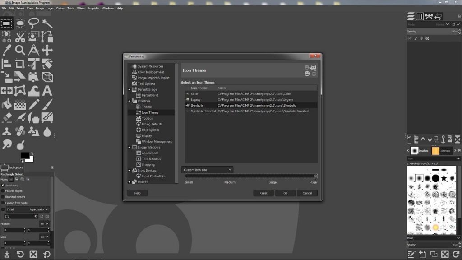Select the Rectangle Select tool in toolbox
Viewport: 462px width, 260px height.
click(6, 23)
